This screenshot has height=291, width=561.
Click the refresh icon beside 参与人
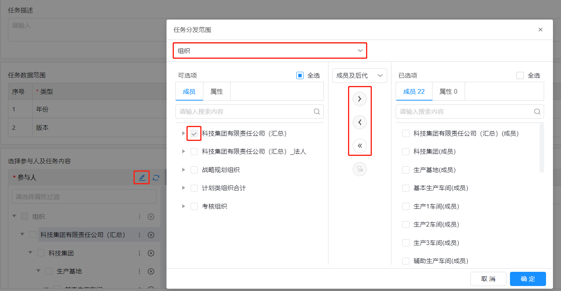click(x=156, y=178)
